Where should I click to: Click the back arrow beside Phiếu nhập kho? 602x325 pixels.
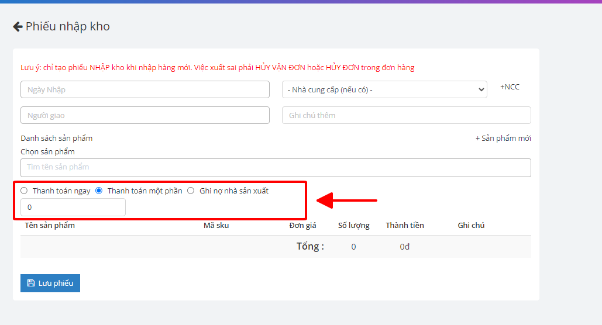coord(18,27)
